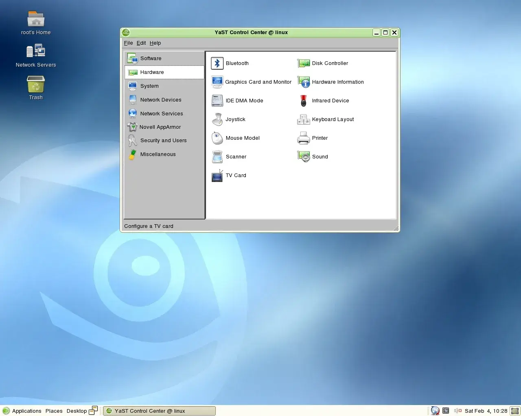Choose the Novell AppArmor category
Image resolution: width=521 pixels, height=416 pixels.
tap(160, 127)
